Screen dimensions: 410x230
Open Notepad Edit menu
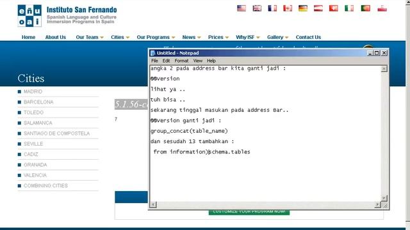pyautogui.click(x=166, y=61)
